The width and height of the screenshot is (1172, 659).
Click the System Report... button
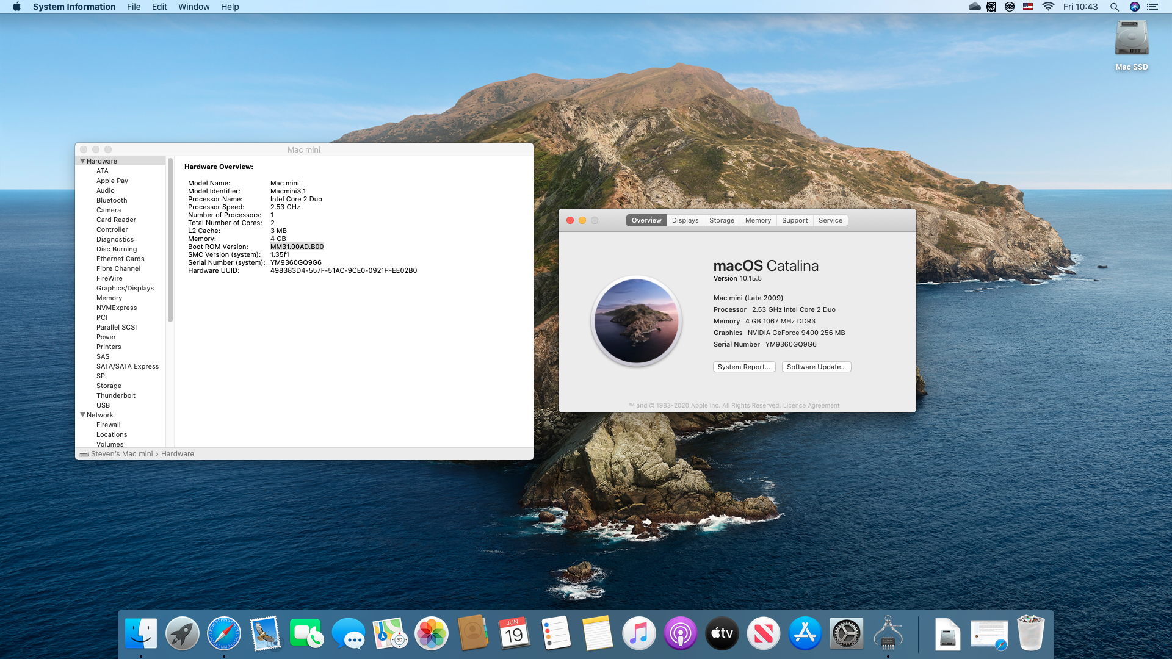point(743,367)
